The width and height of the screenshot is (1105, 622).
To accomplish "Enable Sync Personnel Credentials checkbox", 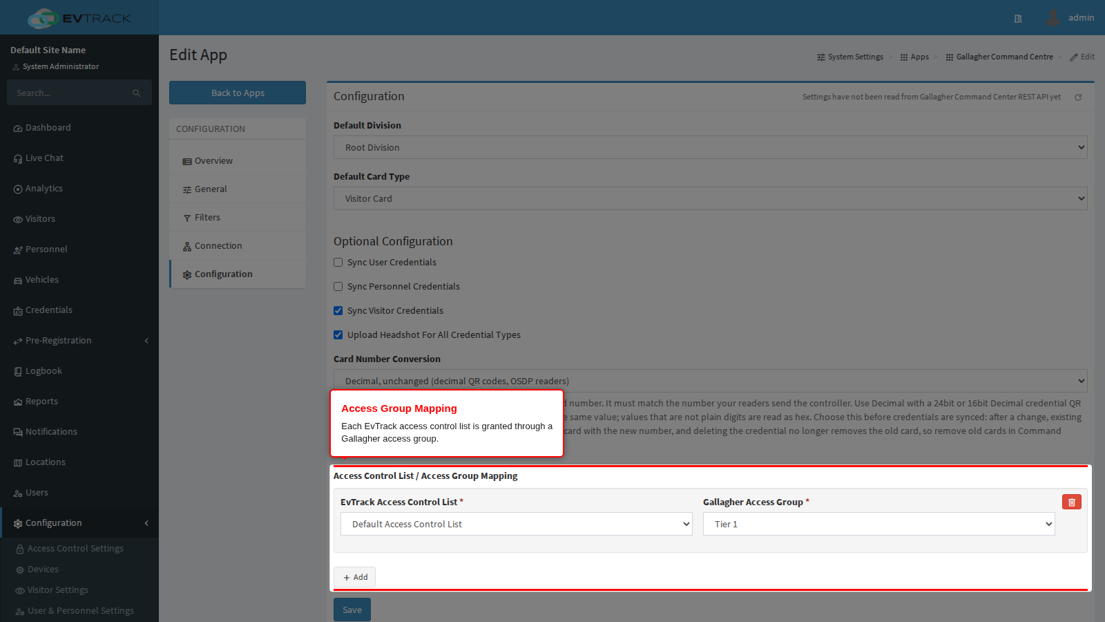I will 338,287.
